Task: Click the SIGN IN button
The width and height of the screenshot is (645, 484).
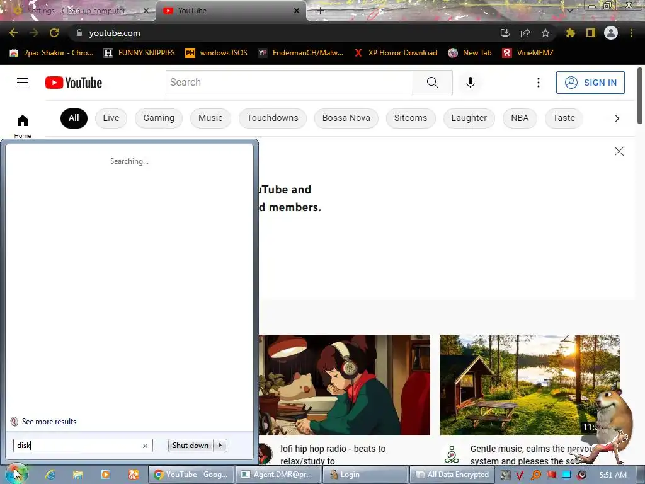Action: [590, 83]
